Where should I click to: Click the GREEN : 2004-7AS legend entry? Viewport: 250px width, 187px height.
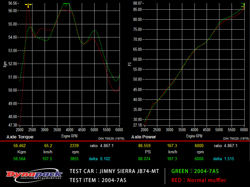(x=194, y=171)
